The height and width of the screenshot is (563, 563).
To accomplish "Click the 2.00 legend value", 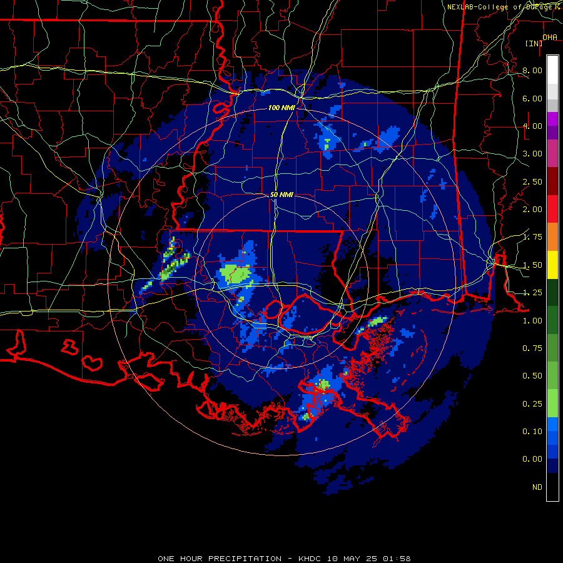I will (x=532, y=210).
